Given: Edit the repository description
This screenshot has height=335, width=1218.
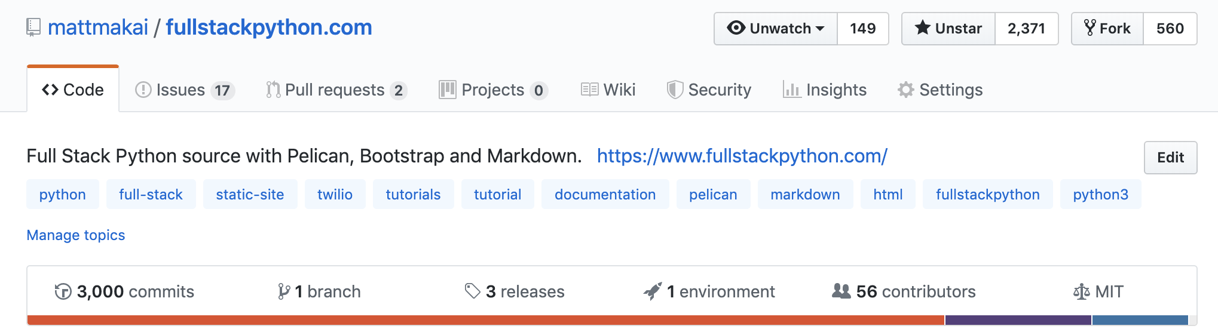Looking at the screenshot, I should click(x=1170, y=158).
